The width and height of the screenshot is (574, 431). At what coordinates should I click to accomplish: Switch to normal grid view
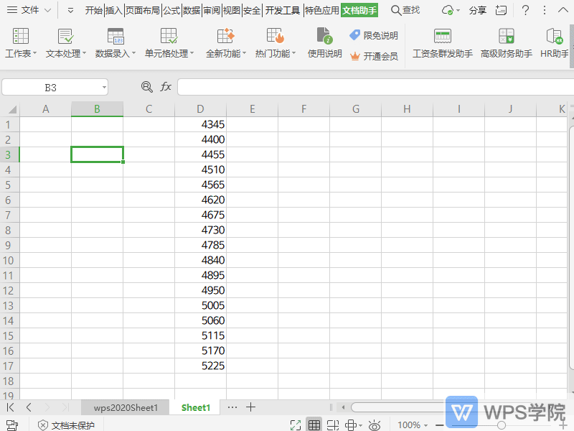click(314, 425)
